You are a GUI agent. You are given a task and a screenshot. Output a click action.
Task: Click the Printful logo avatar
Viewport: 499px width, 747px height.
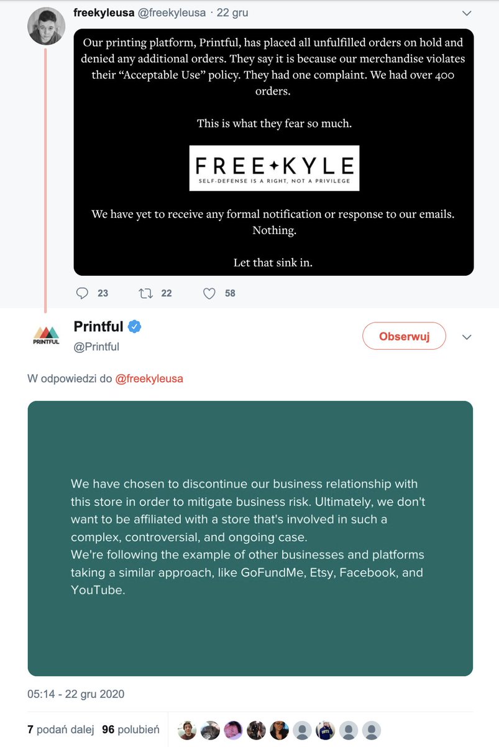click(x=46, y=336)
